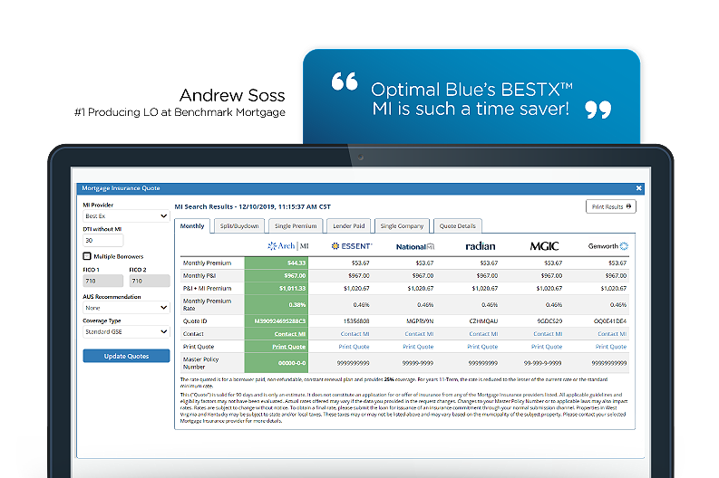The width and height of the screenshot is (719, 478).
Task: Click the Essent provider logo
Action: (x=353, y=245)
